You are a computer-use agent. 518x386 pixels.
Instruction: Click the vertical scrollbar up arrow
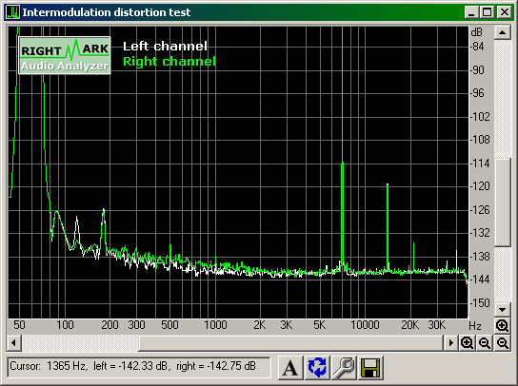tap(502, 32)
